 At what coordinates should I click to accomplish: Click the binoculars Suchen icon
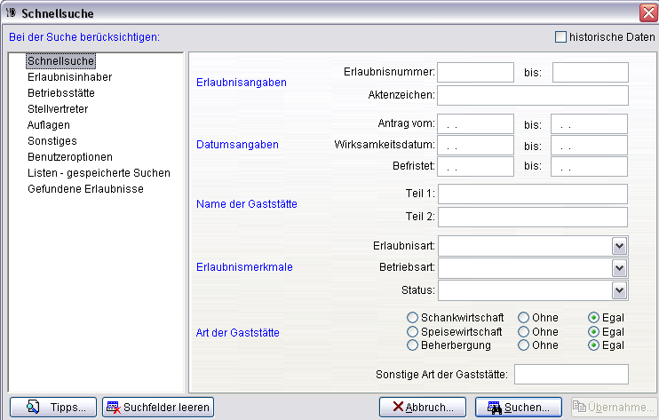coord(491,408)
